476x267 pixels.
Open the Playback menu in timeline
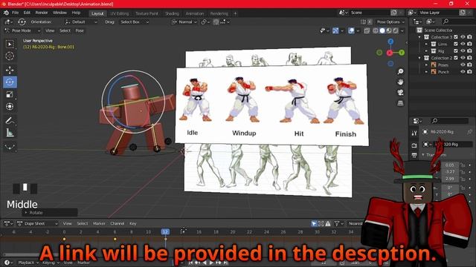click(x=28, y=263)
